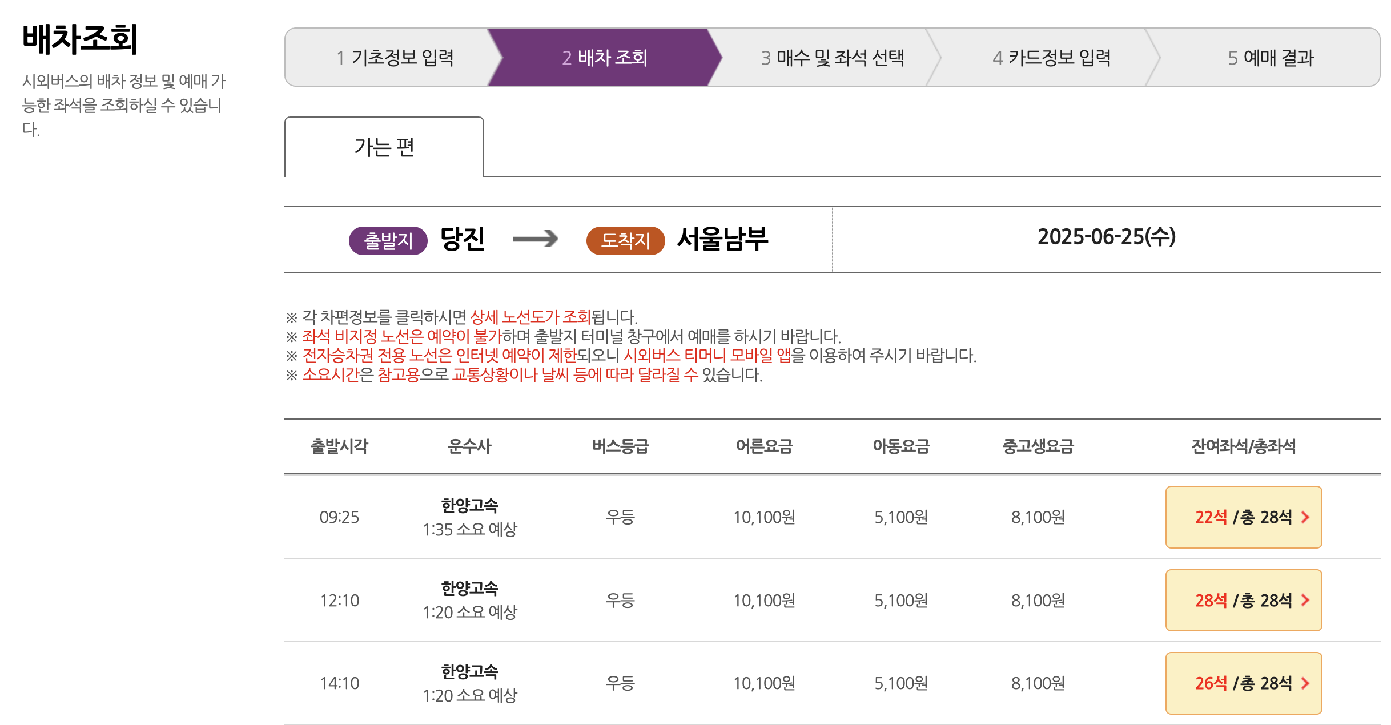Select the step 2 배차 조회 arrow indicator

(x=605, y=57)
